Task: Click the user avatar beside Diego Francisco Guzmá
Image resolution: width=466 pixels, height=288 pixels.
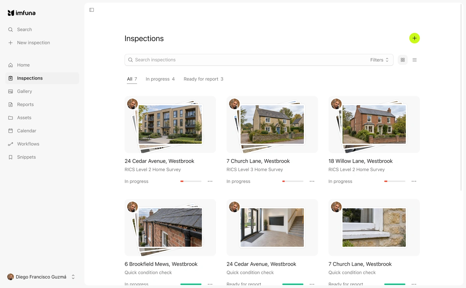Action: 11,277
